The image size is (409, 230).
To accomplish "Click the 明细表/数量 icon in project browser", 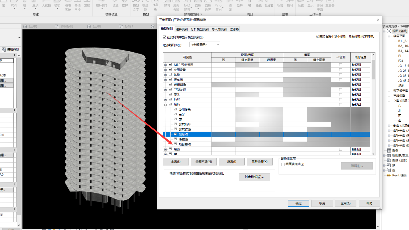I will [389, 155].
